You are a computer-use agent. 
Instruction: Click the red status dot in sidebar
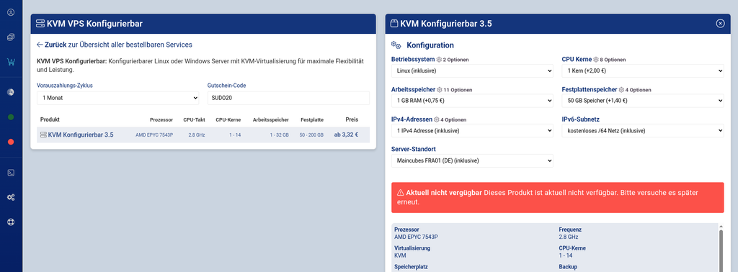(11, 142)
